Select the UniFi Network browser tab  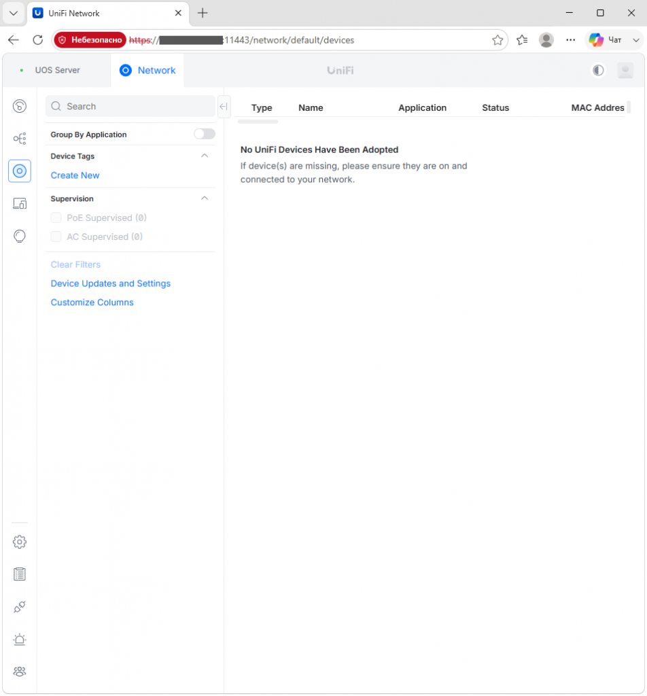109,14
